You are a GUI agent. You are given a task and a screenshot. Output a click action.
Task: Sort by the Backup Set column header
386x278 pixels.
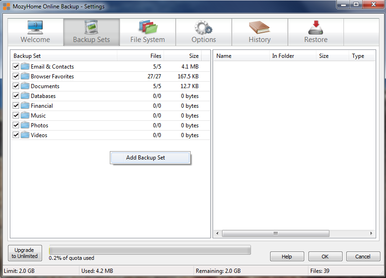(x=64, y=56)
